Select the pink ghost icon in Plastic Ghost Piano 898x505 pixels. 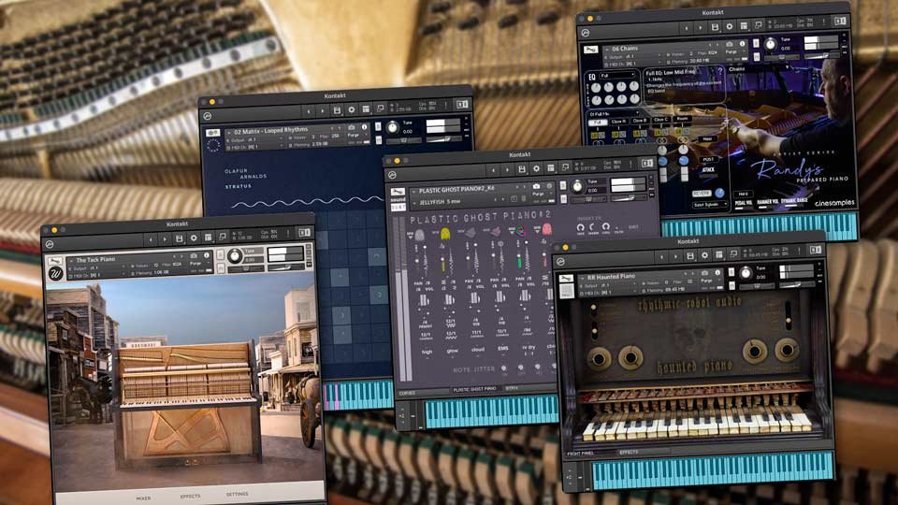coord(547,229)
